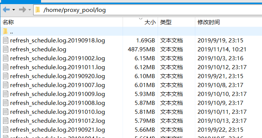The height and width of the screenshot is (138, 262).
Task: Click the file icon of refresh_schedule.log.20191002.log
Action: 6,58
